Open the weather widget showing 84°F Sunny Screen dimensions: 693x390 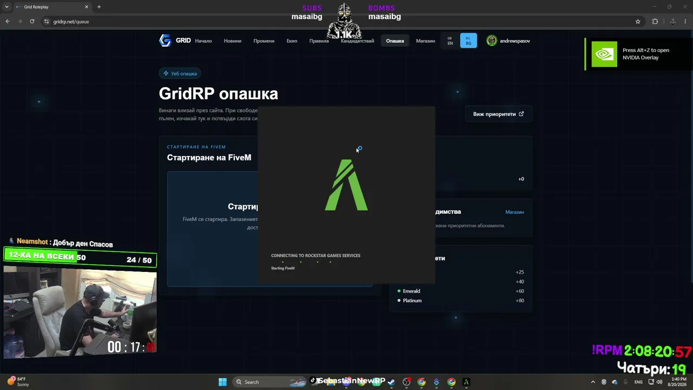coord(18,382)
